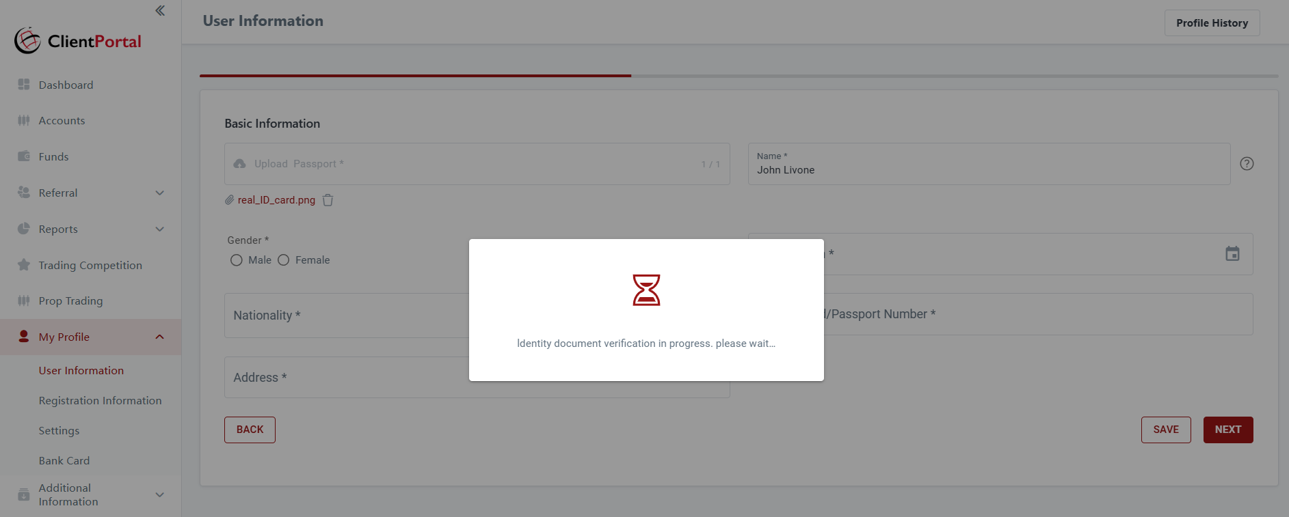Click the Nationality input field
Image resolution: width=1289 pixels, height=517 pixels.
[x=347, y=316]
